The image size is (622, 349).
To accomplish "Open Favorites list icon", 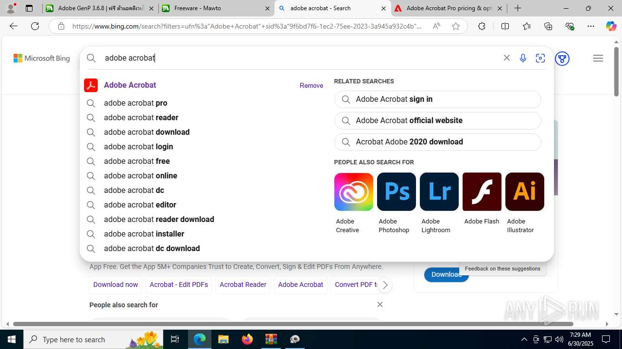I will pyautogui.click(x=527, y=26).
